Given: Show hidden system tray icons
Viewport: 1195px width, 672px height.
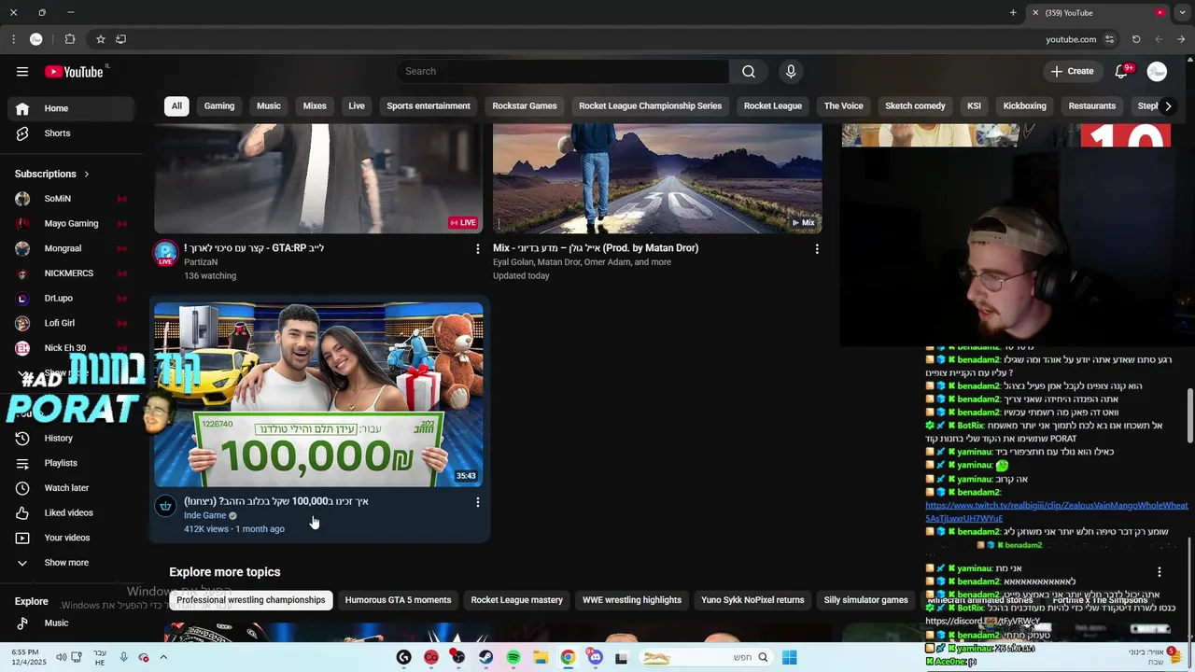Looking at the screenshot, I should (163, 657).
